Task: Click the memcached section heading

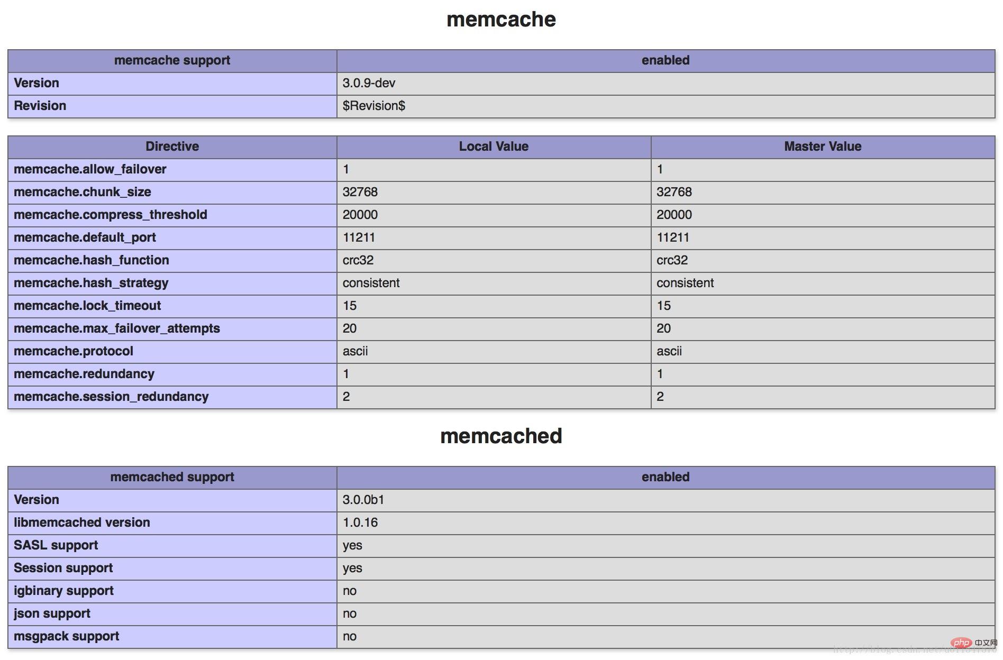Action: coord(501,436)
